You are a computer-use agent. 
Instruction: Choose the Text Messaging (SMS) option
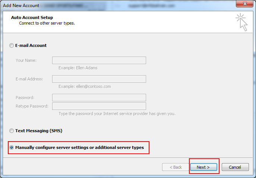(11, 131)
